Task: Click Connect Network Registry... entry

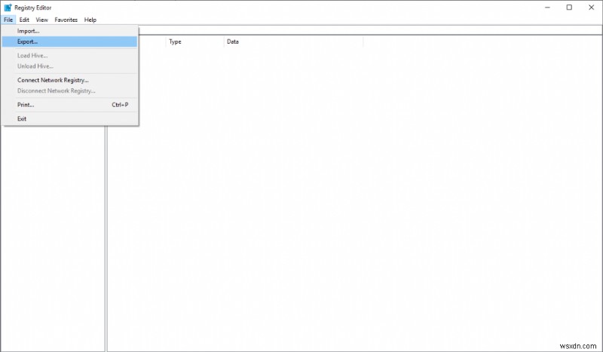Action: point(69,80)
